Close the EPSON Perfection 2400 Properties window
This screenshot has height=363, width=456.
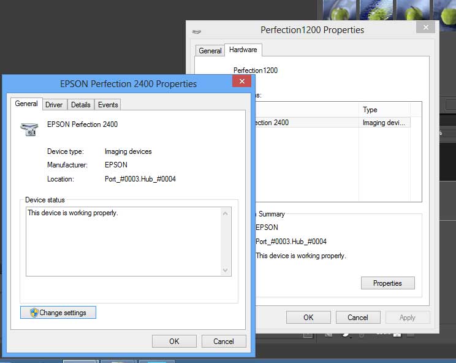pyautogui.click(x=241, y=82)
